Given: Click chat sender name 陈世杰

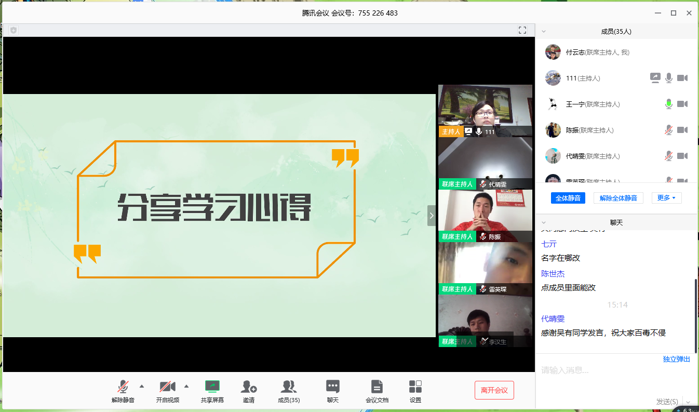Looking at the screenshot, I should click(x=553, y=273).
